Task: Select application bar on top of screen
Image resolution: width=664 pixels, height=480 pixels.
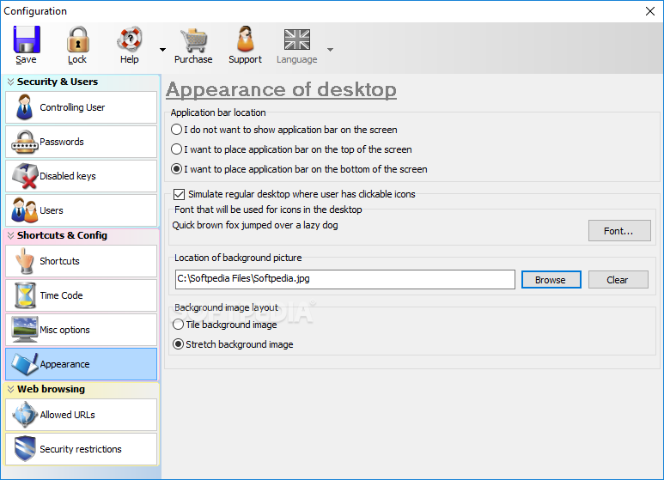Action: click(177, 149)
